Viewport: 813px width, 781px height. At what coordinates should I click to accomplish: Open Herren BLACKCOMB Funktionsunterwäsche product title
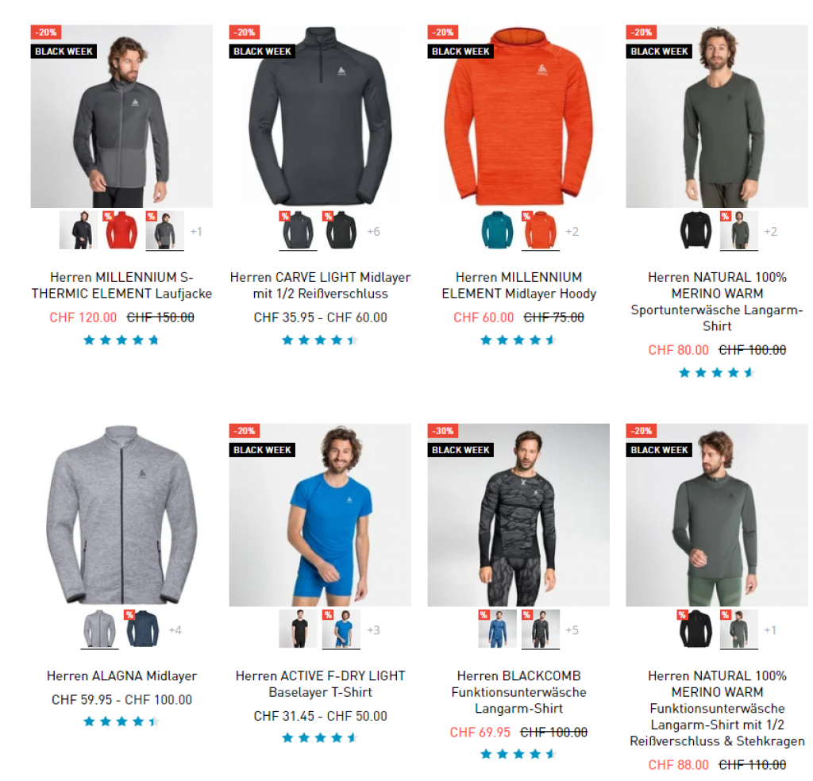pyautogui.click(x=518, y=692)
